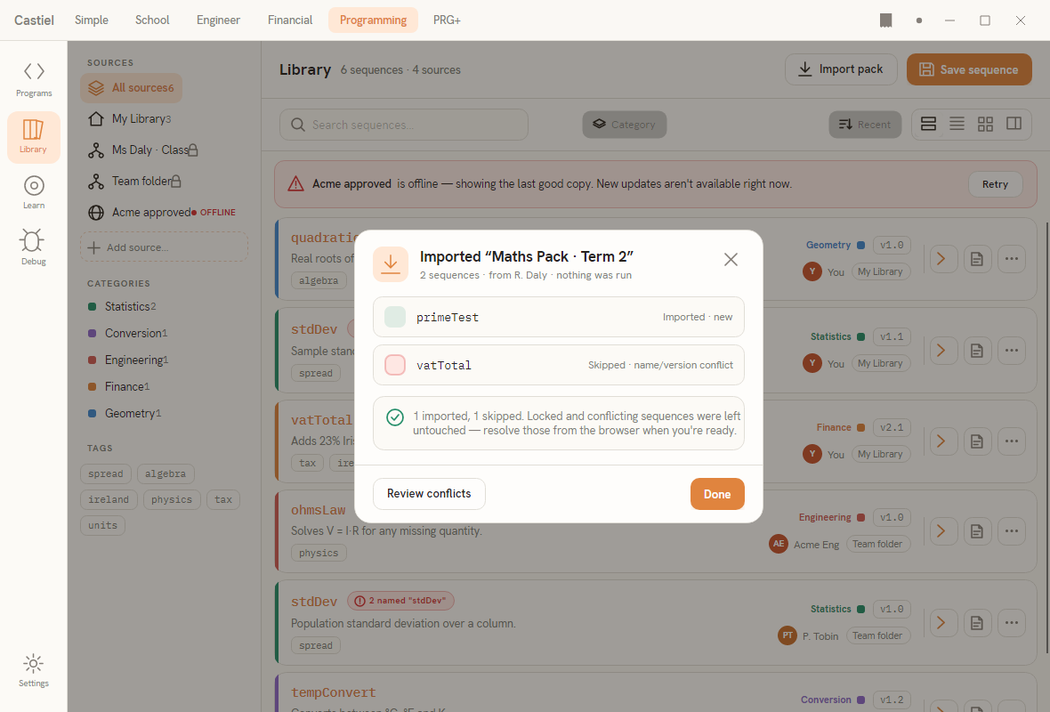Run the quadratic sequence arrow

point(941,258)
